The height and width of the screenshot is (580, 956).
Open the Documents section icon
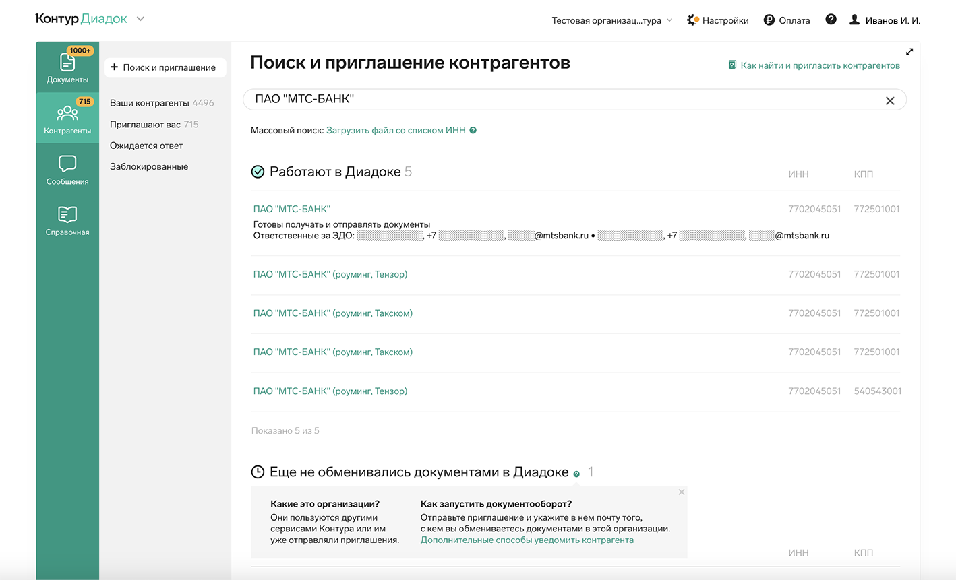[67, 62]
